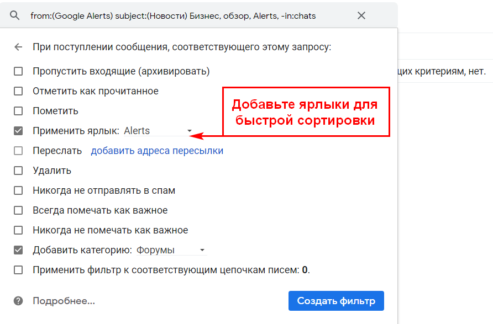Clear the search query with X icon
This screenshot has width=493, height=324.
click(x=361, y=15)
